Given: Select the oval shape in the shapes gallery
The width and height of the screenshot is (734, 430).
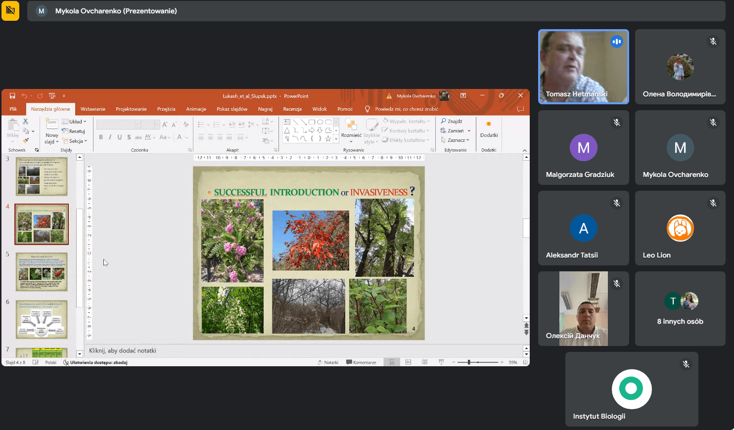Looking at the screenshot, I should pos(320,122).
